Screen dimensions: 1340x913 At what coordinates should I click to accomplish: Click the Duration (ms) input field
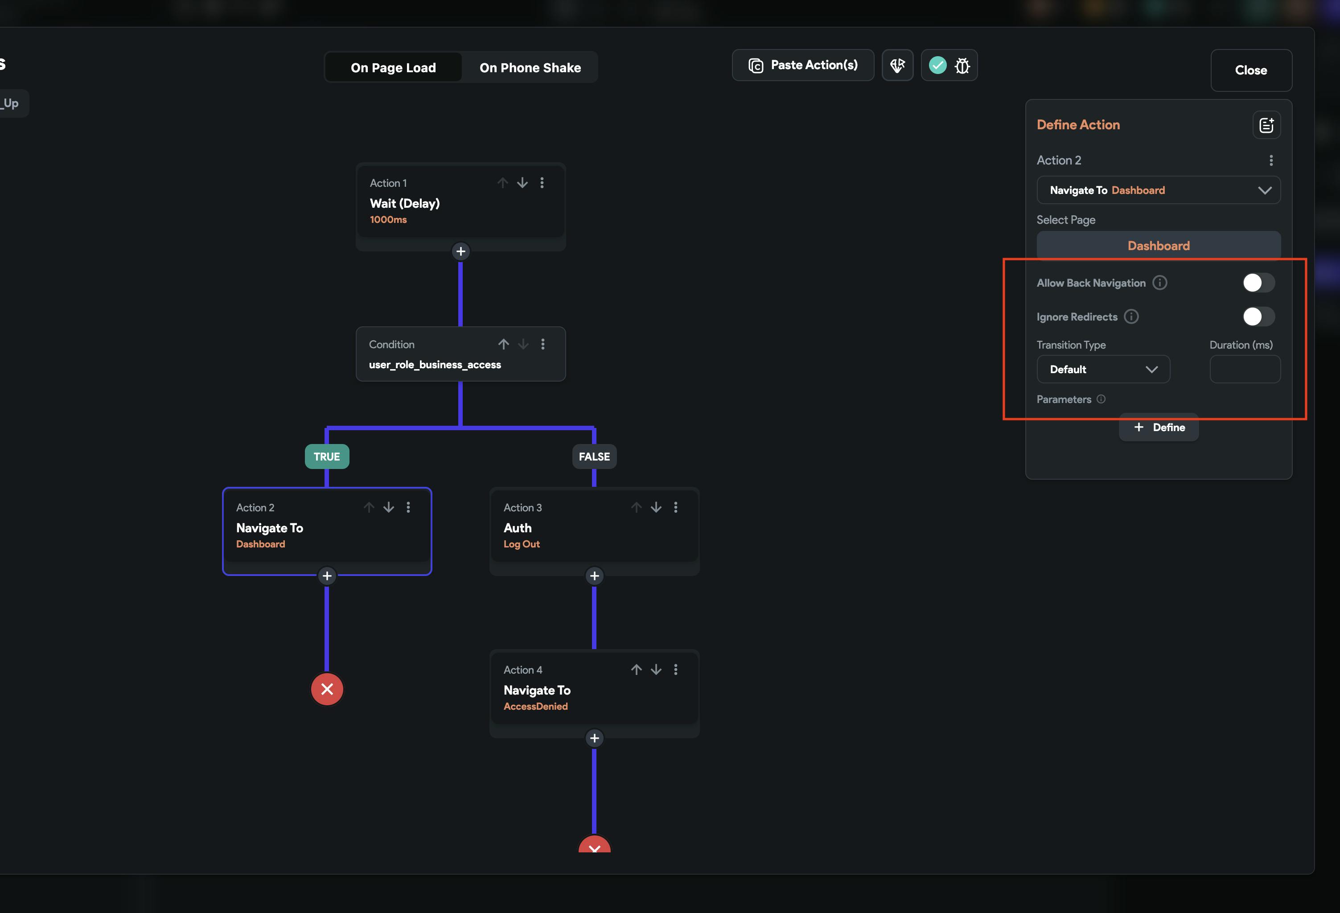(x=1244, y=369)
